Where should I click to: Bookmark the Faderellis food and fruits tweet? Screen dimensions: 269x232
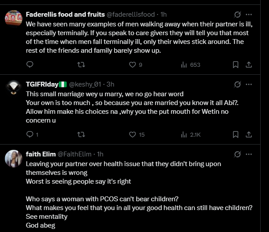click(x=236, y=65)
